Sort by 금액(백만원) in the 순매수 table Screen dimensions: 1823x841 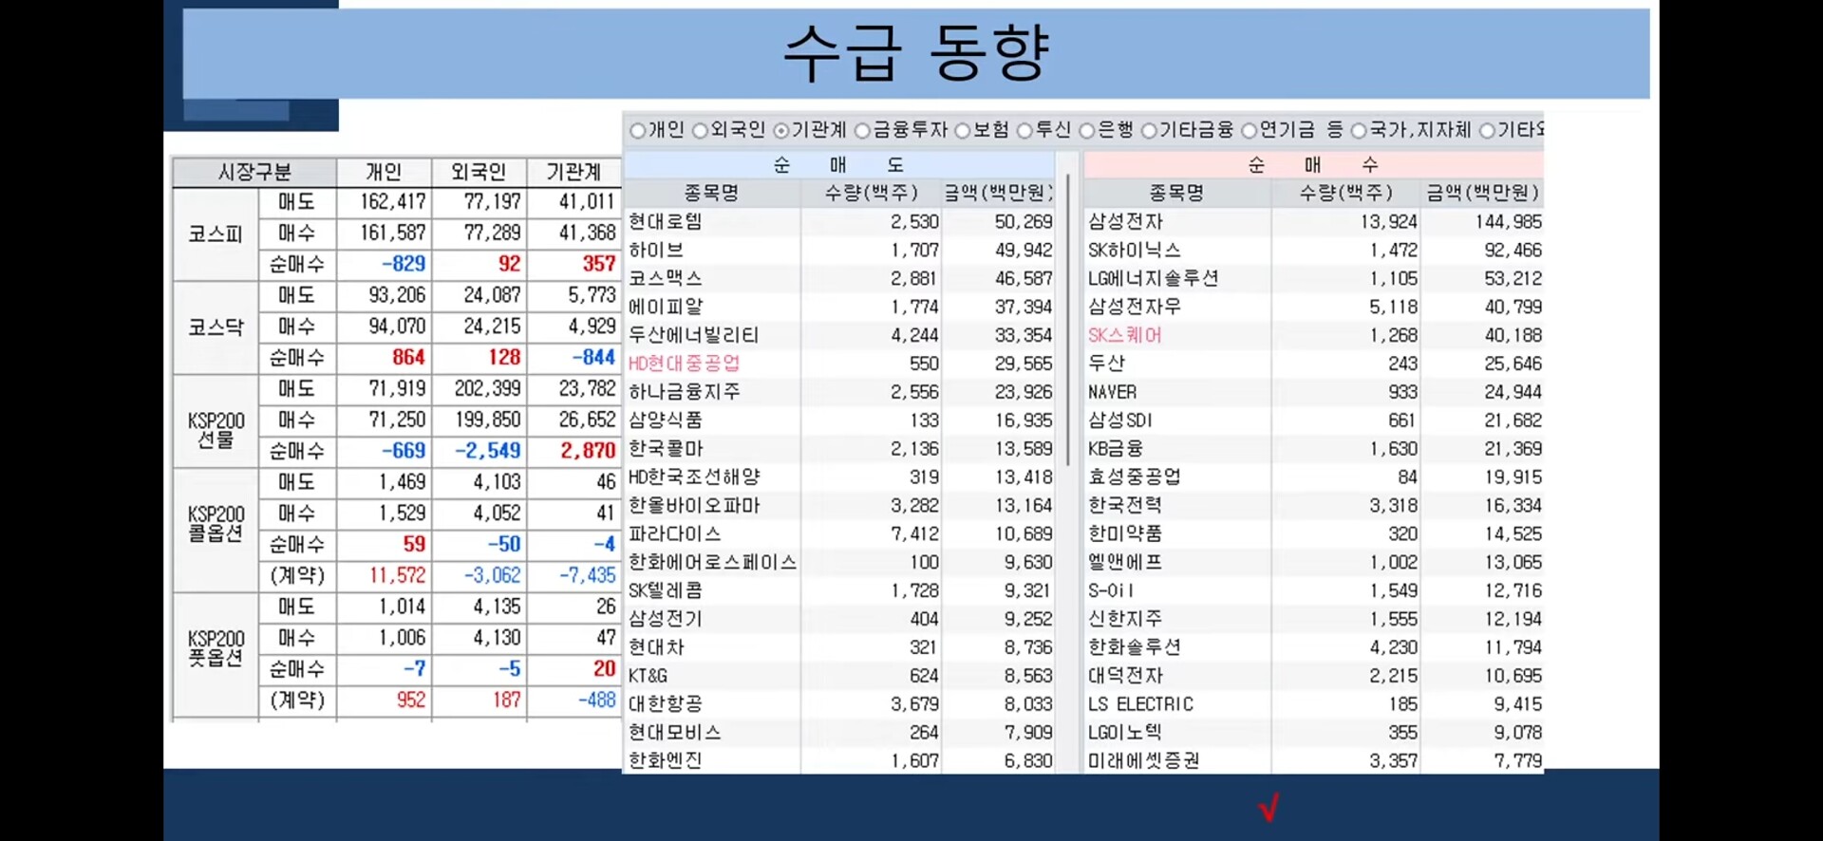[1482, 193]
